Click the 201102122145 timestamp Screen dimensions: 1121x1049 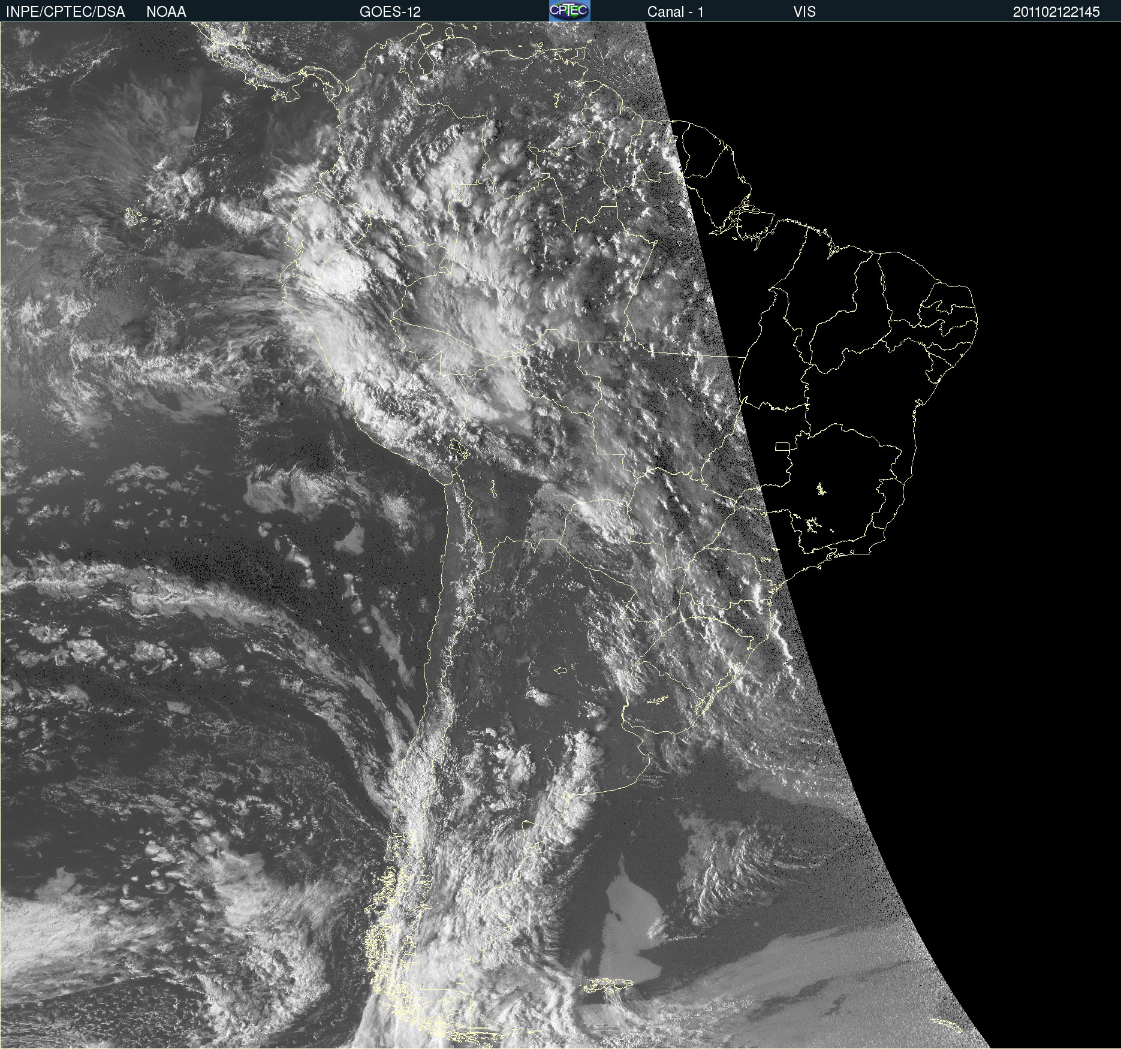click(1056, 12)
